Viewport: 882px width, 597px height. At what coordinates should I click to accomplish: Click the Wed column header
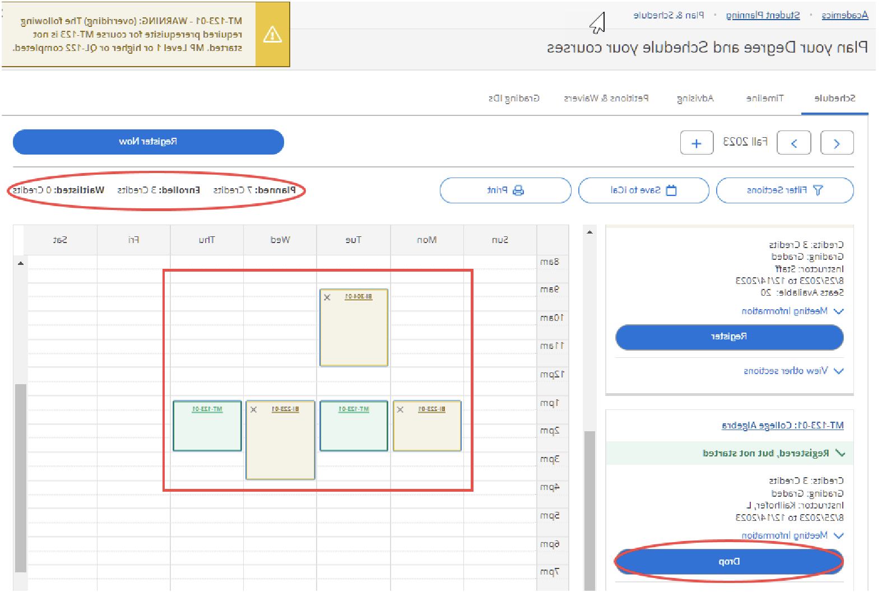tap(280, 240)
